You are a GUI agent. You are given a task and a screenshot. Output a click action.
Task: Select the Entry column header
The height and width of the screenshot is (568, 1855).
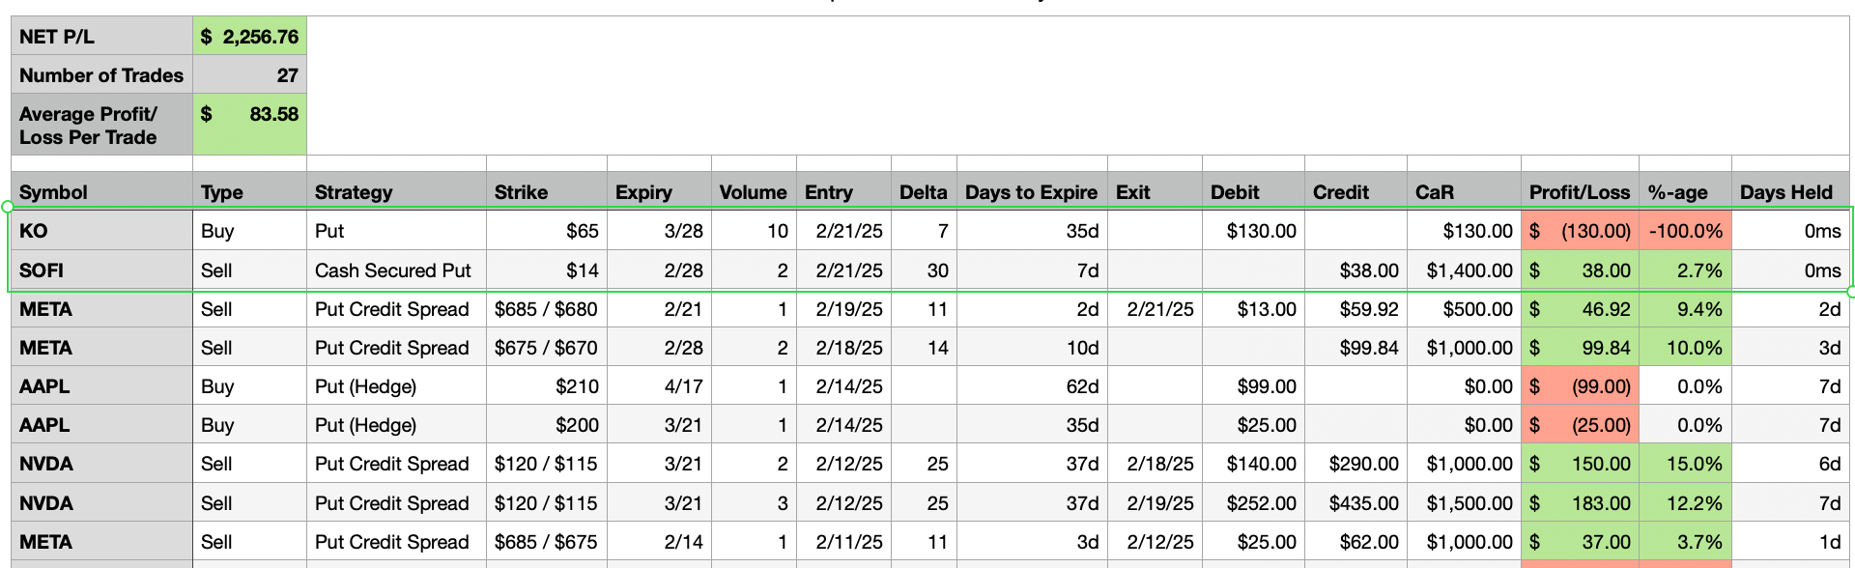(x=843, y=191)
